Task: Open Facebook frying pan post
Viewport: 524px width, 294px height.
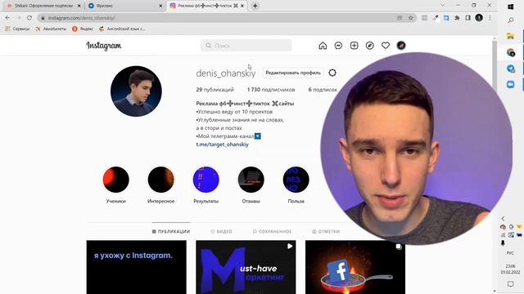Action: click(355, 267)
